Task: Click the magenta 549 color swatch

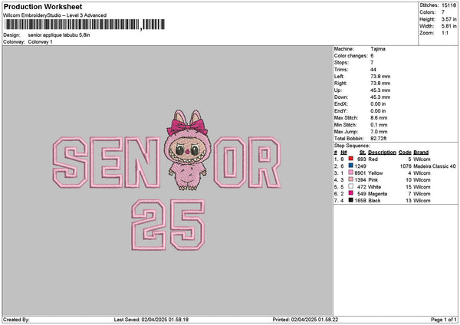Action: 350,193
